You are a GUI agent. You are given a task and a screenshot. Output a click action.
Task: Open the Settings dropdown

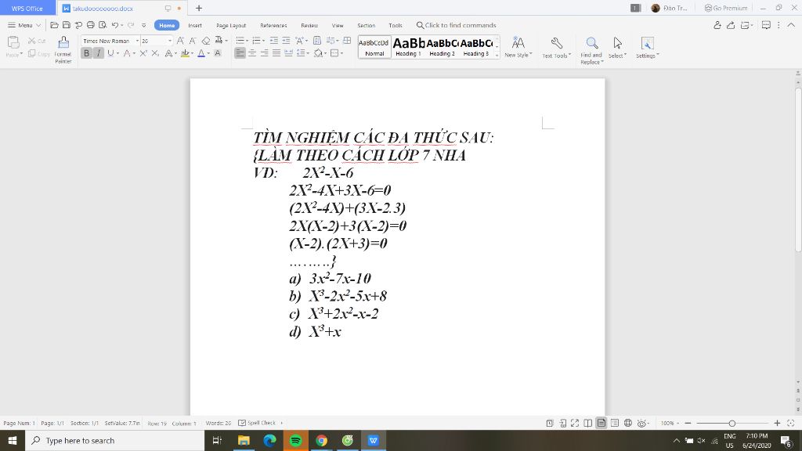point(647,48)
